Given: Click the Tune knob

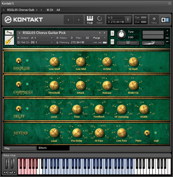Looking at the screenshot, I should (x=121, y=34).
